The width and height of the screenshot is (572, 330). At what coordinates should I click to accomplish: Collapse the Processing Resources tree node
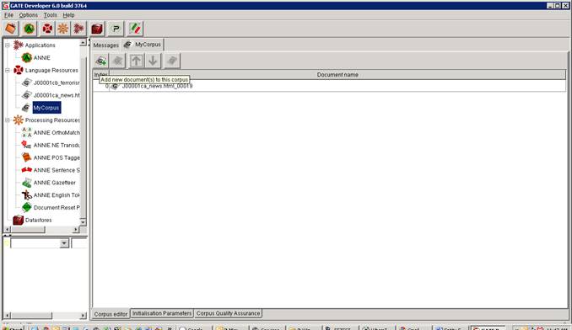[8, 120]
